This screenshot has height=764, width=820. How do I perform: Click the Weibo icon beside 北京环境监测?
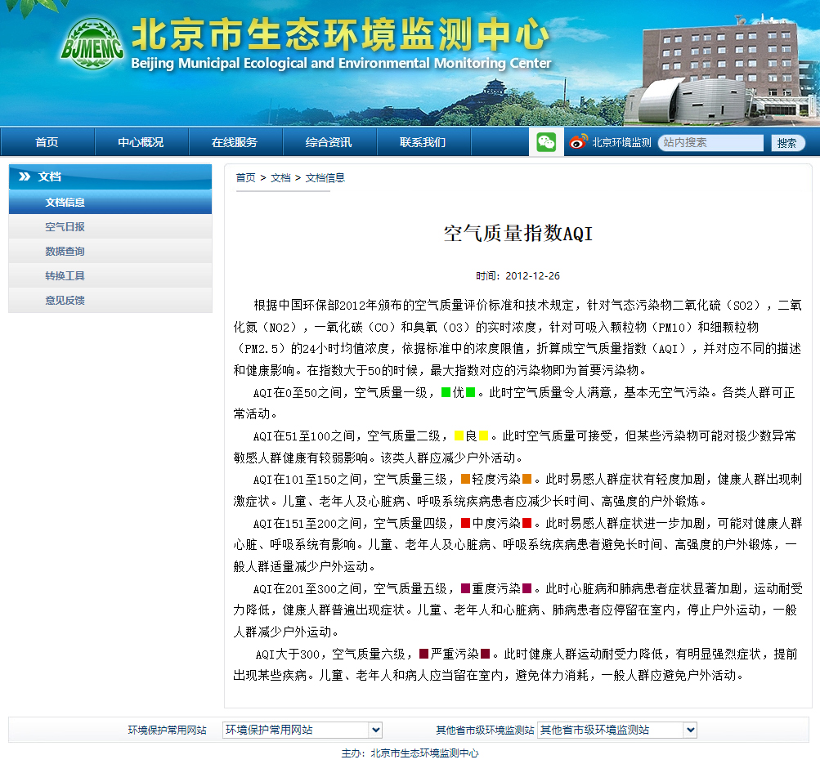[x=579, y=142]
